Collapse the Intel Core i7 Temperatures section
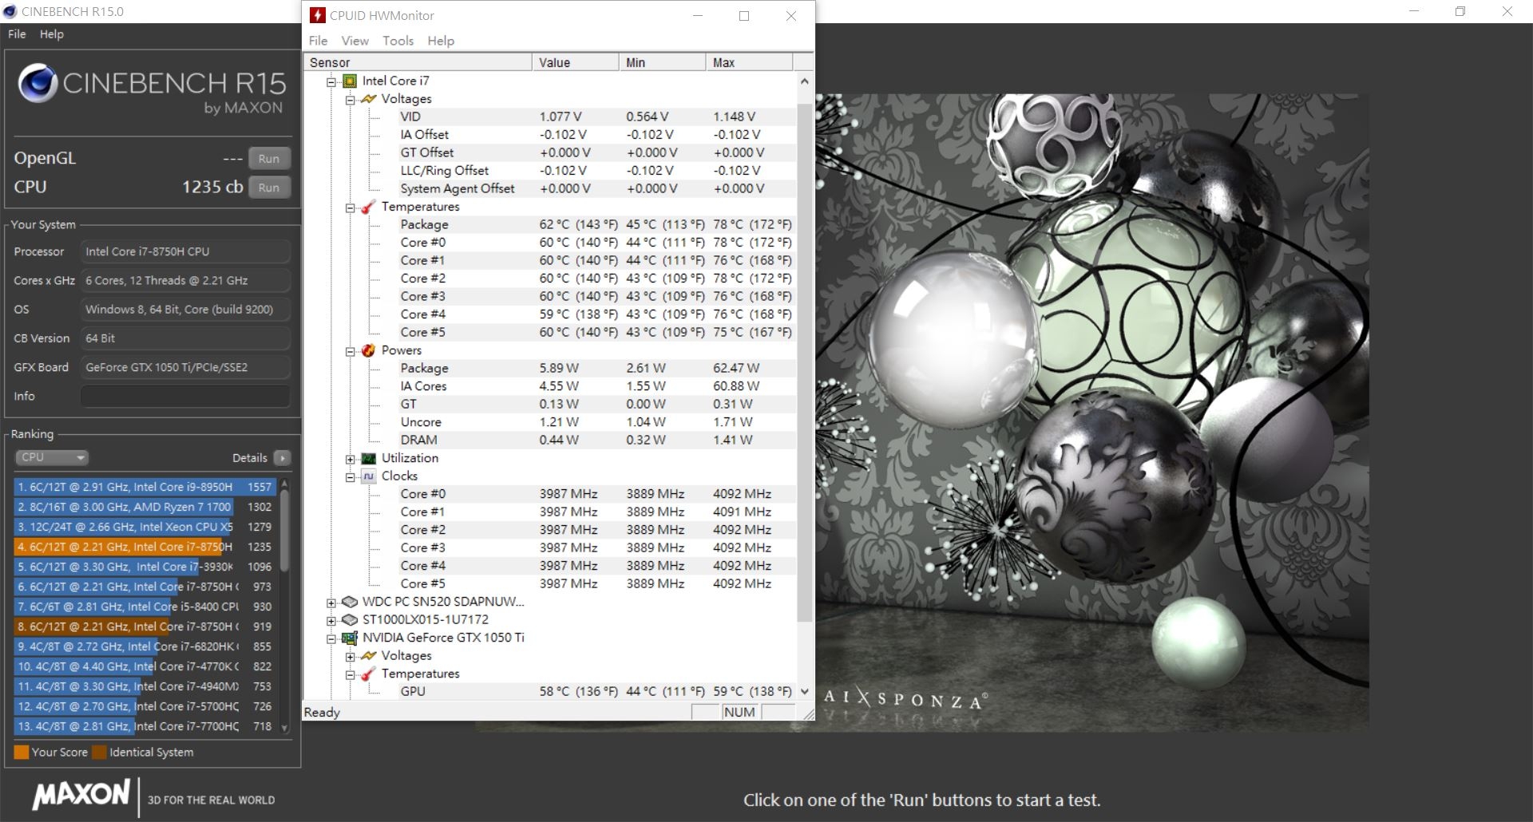Screen dimensions: 1533x822 point(350,207)
